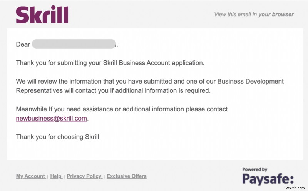Image resolution: width=308 pixels, height=191 pixels.
Task: Click the Paysafe logo in footer
Action: (268, 179)
